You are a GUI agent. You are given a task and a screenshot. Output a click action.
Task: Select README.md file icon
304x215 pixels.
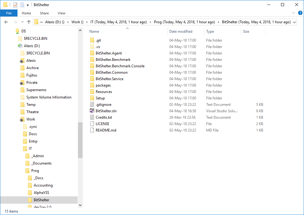(92, 130)
